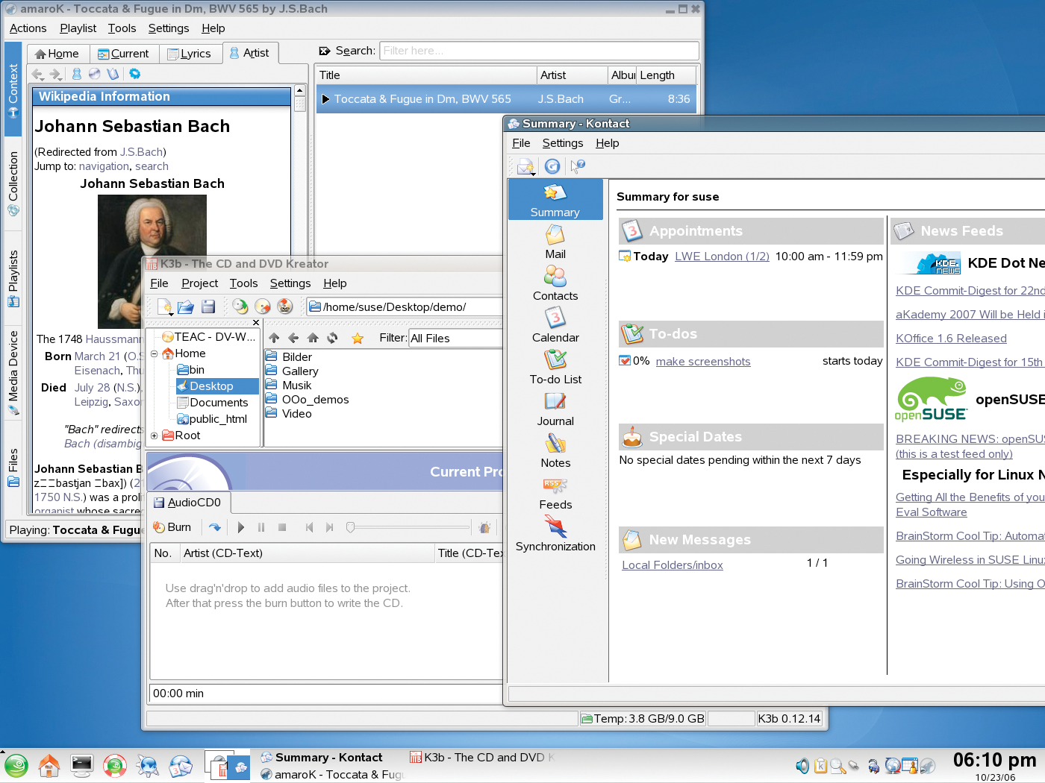Viewport: 1045px width, 783px height.
Task: Open the Mail section in Kontact sidebar
Action: click(555, 242)
